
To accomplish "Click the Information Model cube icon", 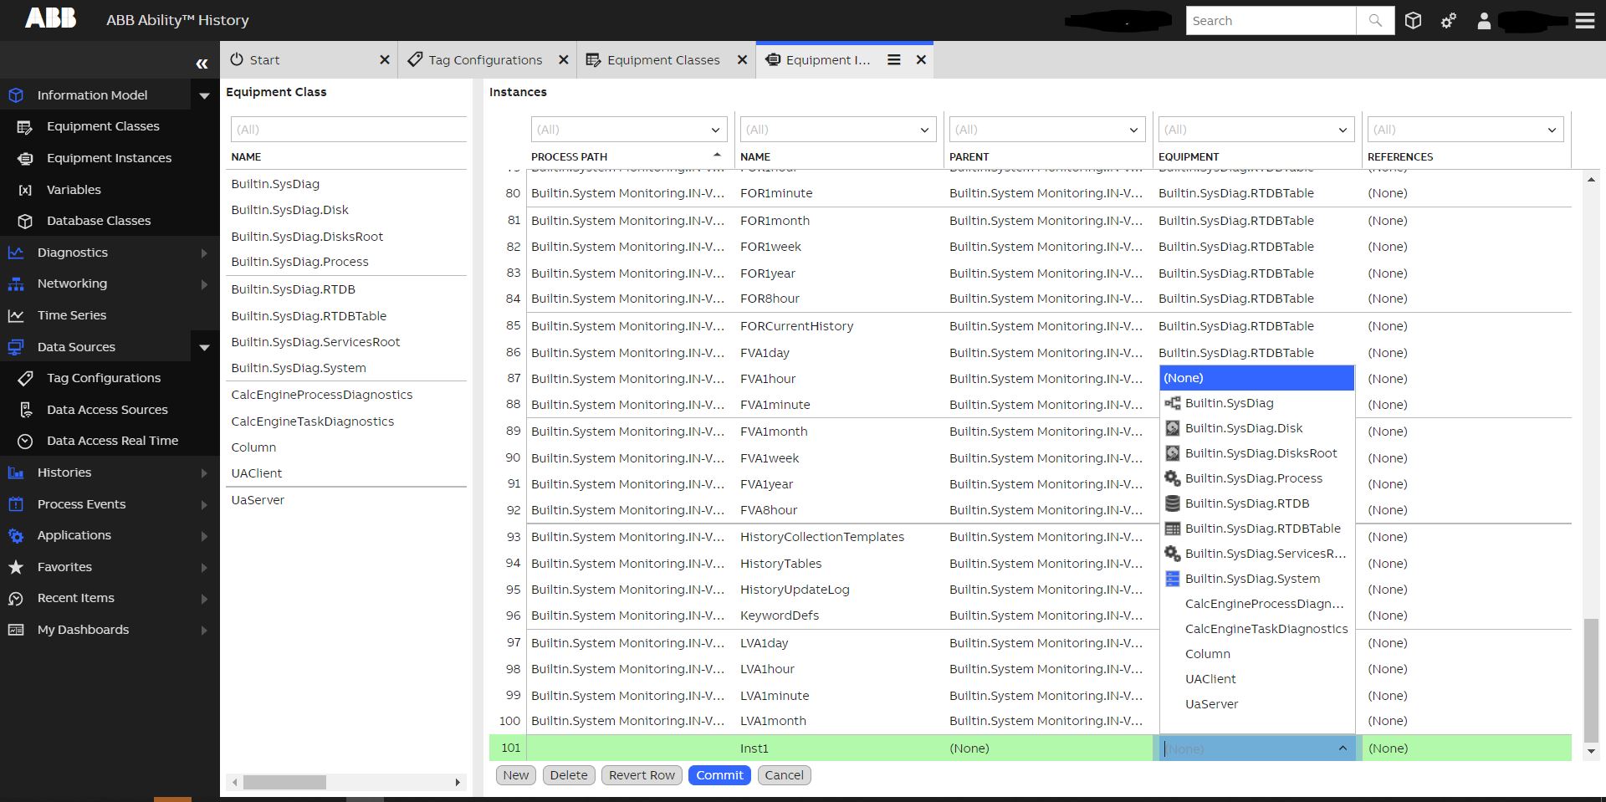I will [x=16, y=95].
